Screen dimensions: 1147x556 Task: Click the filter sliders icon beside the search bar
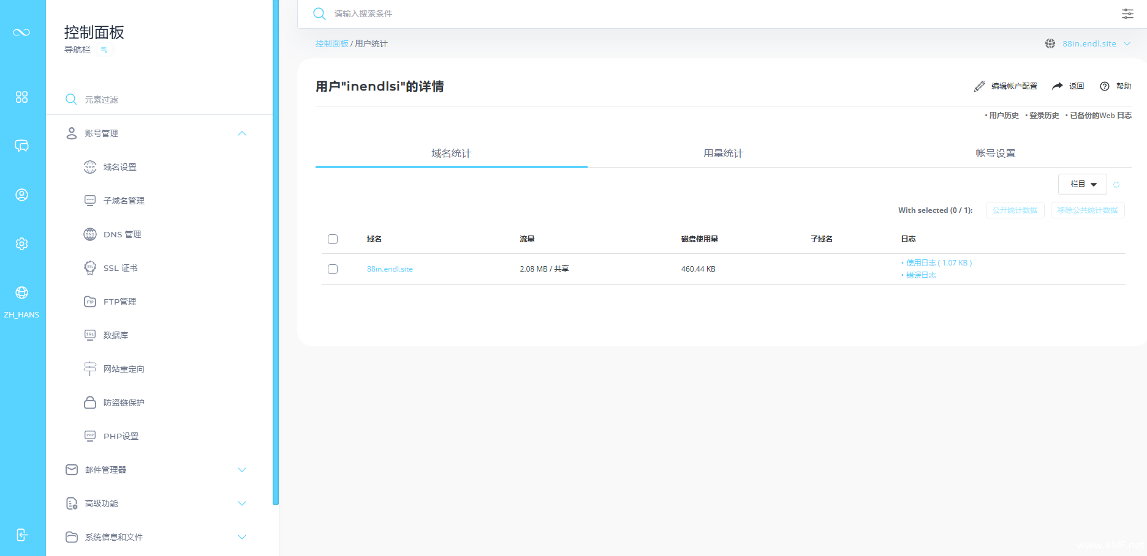coord(1127,14)
